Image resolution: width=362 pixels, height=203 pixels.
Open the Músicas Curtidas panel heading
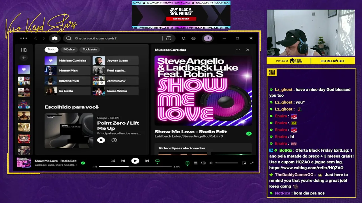pos(170,50)
